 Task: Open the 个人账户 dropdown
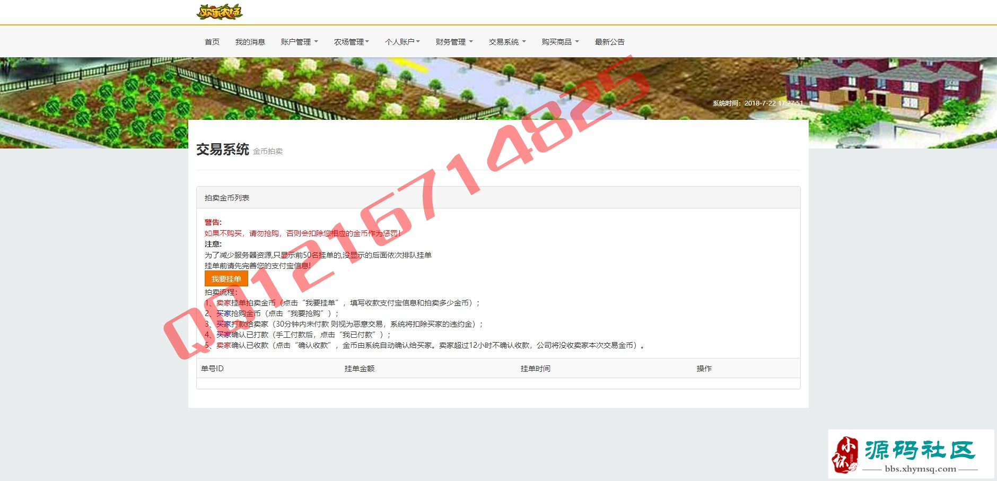[402, 42]
